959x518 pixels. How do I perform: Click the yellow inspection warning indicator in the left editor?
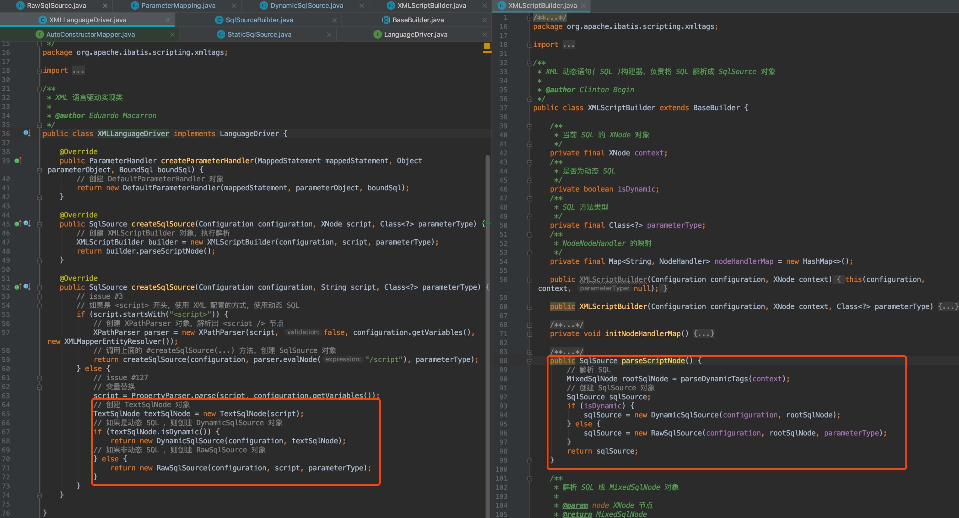pyautogui.click(x=487, y=46)
